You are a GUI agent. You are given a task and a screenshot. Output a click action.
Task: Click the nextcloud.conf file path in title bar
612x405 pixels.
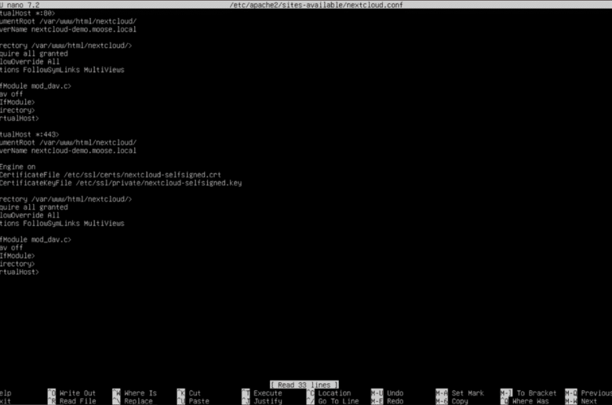tap(315, 5)
